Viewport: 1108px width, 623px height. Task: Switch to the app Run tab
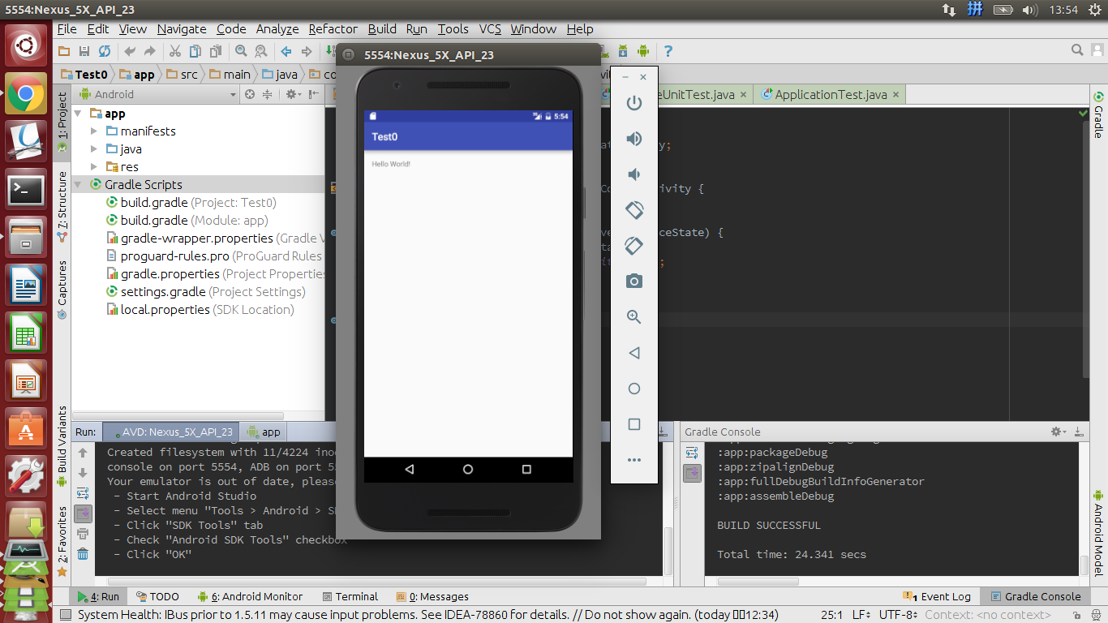tap(264, 432)
